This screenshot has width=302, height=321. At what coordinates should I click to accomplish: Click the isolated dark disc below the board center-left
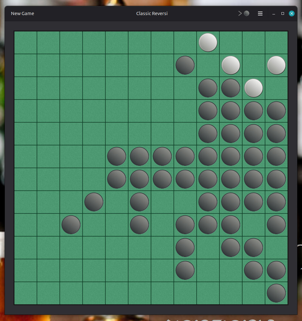pyautogui.click(x=93, y=202)
